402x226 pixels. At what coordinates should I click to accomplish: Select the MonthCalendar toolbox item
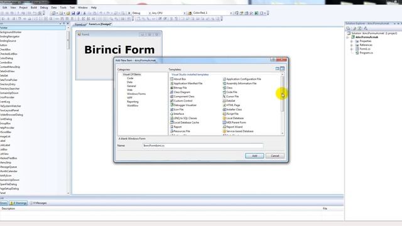pyautogui.click(x=8, y=171)
